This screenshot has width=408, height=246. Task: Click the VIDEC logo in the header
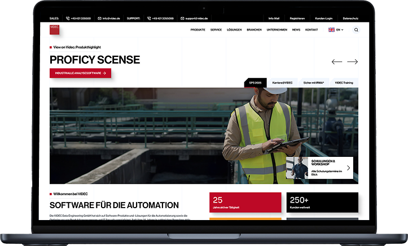tap(54, 29)
